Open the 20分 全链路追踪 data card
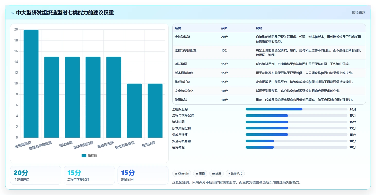This screenshot has height=195, width=376. coord(35,175)
